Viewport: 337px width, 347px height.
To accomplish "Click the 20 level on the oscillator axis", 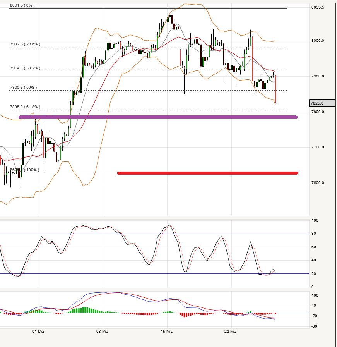I will [x=315, y=274].
